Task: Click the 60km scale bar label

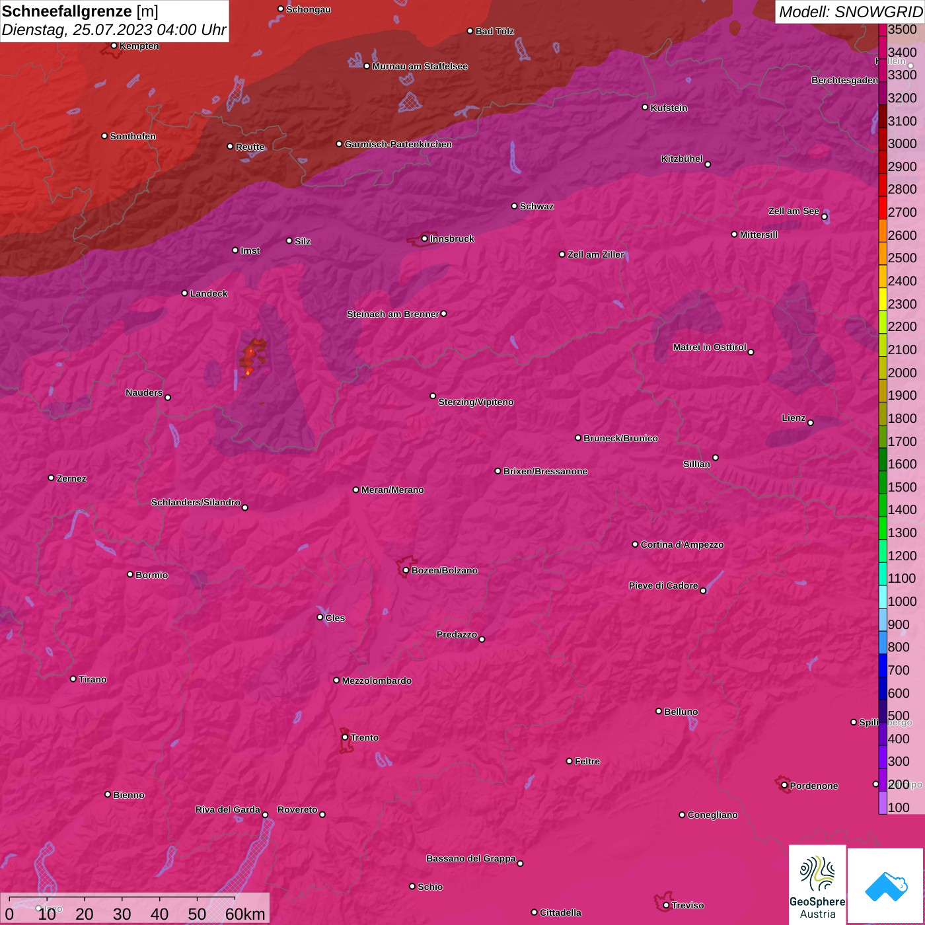Action: coord(245,914)
